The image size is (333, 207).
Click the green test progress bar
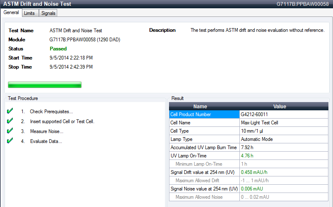click(45, 85)
